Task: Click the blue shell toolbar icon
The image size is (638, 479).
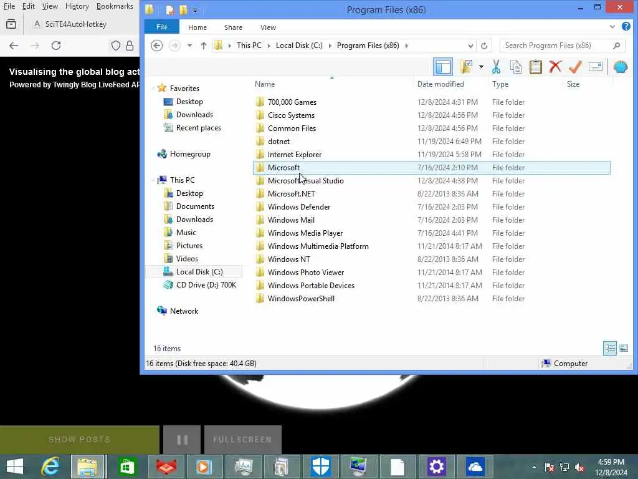Action: (620, 67)
